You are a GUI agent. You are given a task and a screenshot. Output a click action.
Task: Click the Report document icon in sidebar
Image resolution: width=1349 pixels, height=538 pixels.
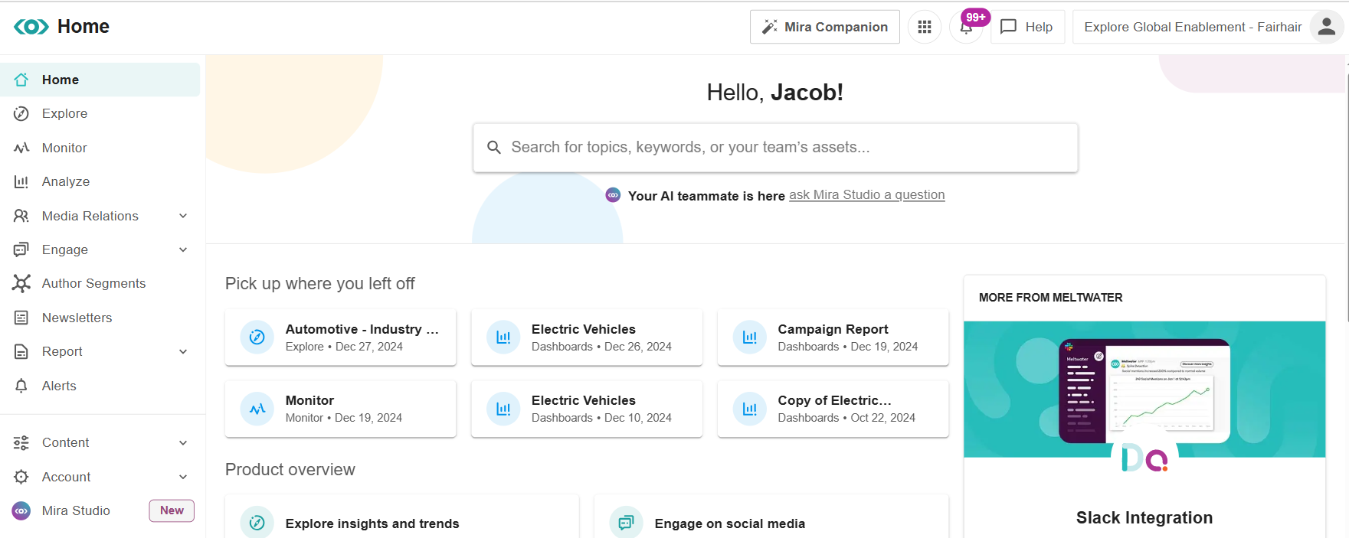click(x=21, y=351)
